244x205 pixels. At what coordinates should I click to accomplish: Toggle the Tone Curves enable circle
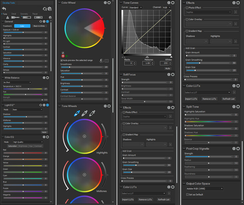[173, 3]
